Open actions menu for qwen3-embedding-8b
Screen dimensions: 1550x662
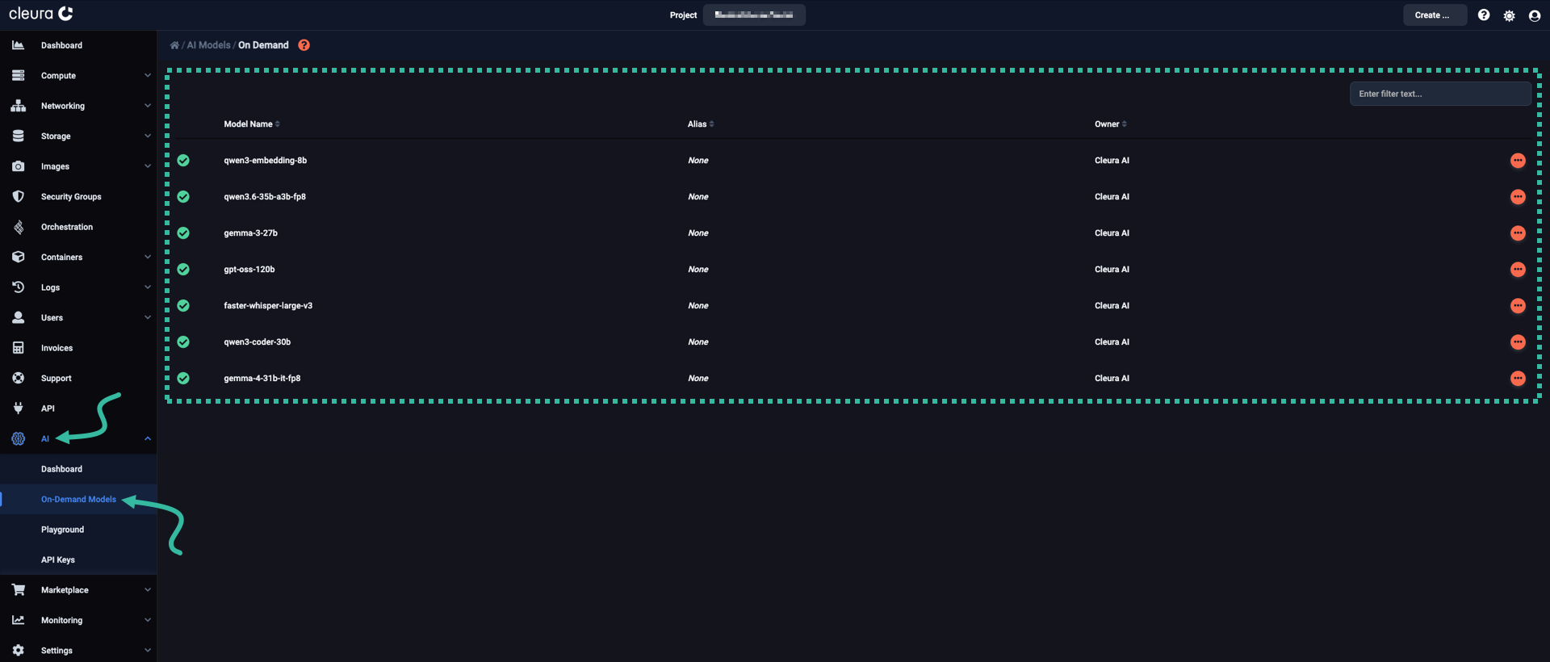coord(1518,161)
